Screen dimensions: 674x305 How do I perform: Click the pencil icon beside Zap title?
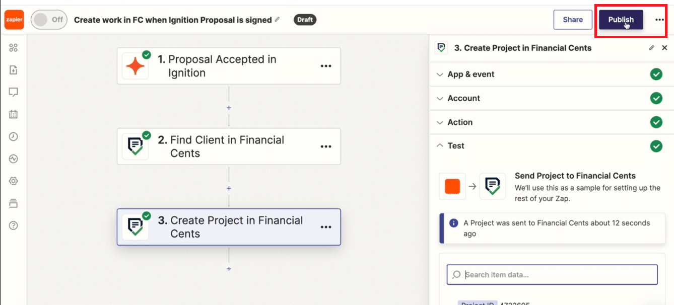click(x=277, y=20)
